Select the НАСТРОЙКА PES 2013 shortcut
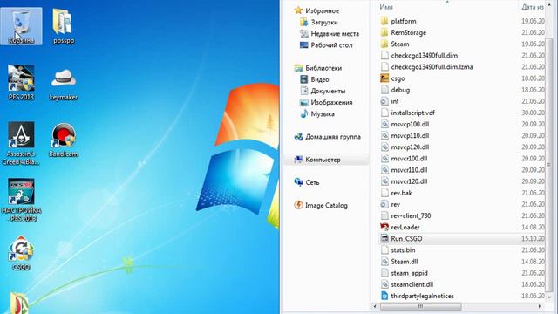The image size is (558, 314). (21, 200)
